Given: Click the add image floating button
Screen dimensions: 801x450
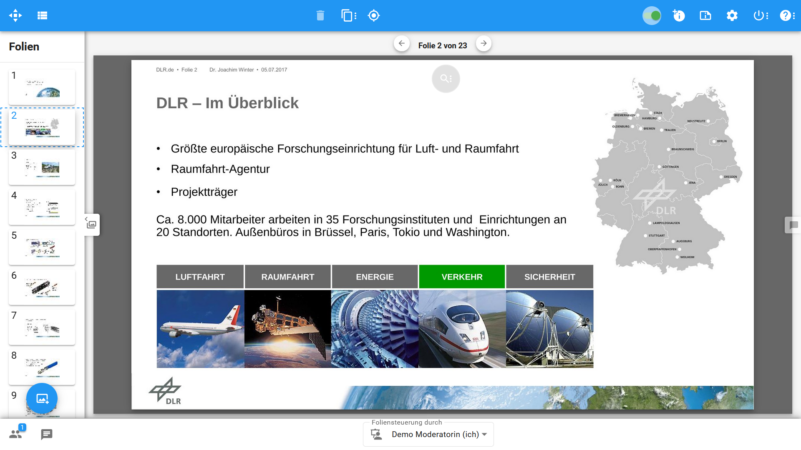Looking at the screenshot, I should click(42, 398).
